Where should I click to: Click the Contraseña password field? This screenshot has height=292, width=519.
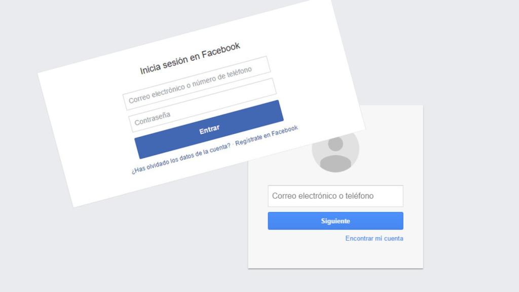(202, 105)
